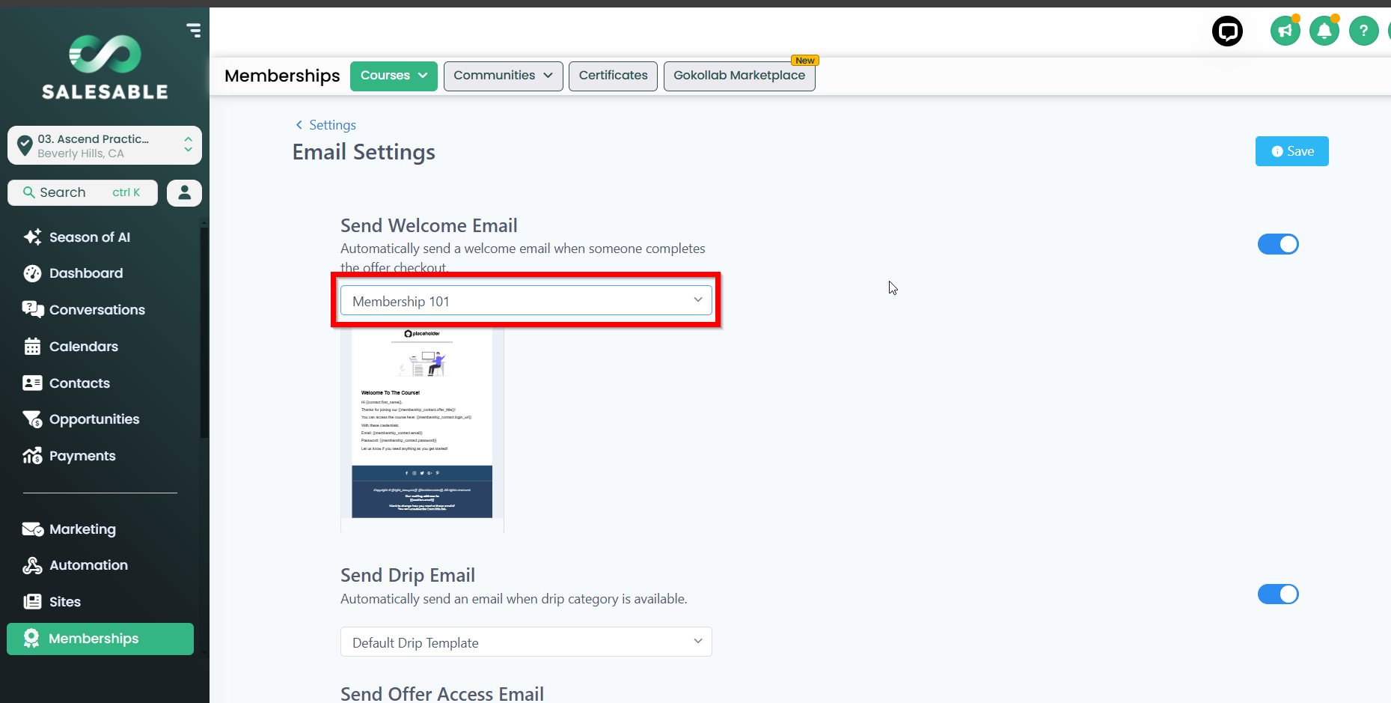Click the Conversations chat icon

click(x=32, y=310)
